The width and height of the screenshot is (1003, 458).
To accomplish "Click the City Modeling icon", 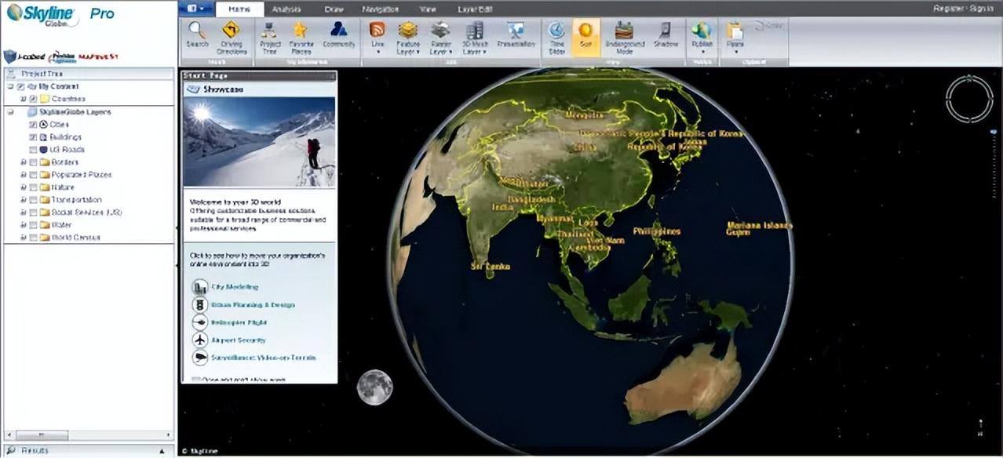I will click(199, 287).
